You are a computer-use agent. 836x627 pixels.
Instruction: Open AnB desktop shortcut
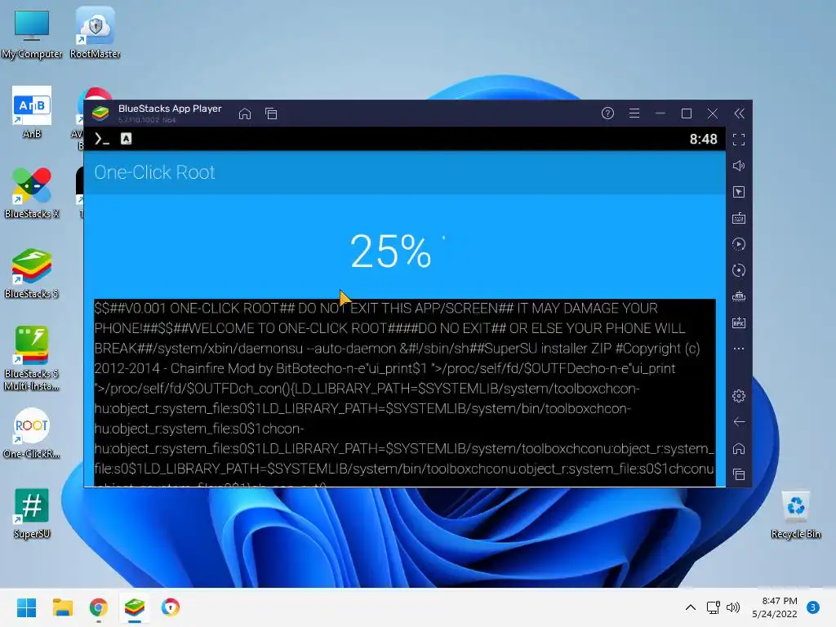[x=32, y=113]
